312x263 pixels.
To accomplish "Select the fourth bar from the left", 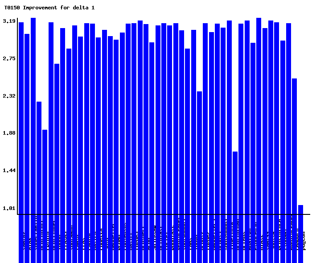I will tap(39, 158).
